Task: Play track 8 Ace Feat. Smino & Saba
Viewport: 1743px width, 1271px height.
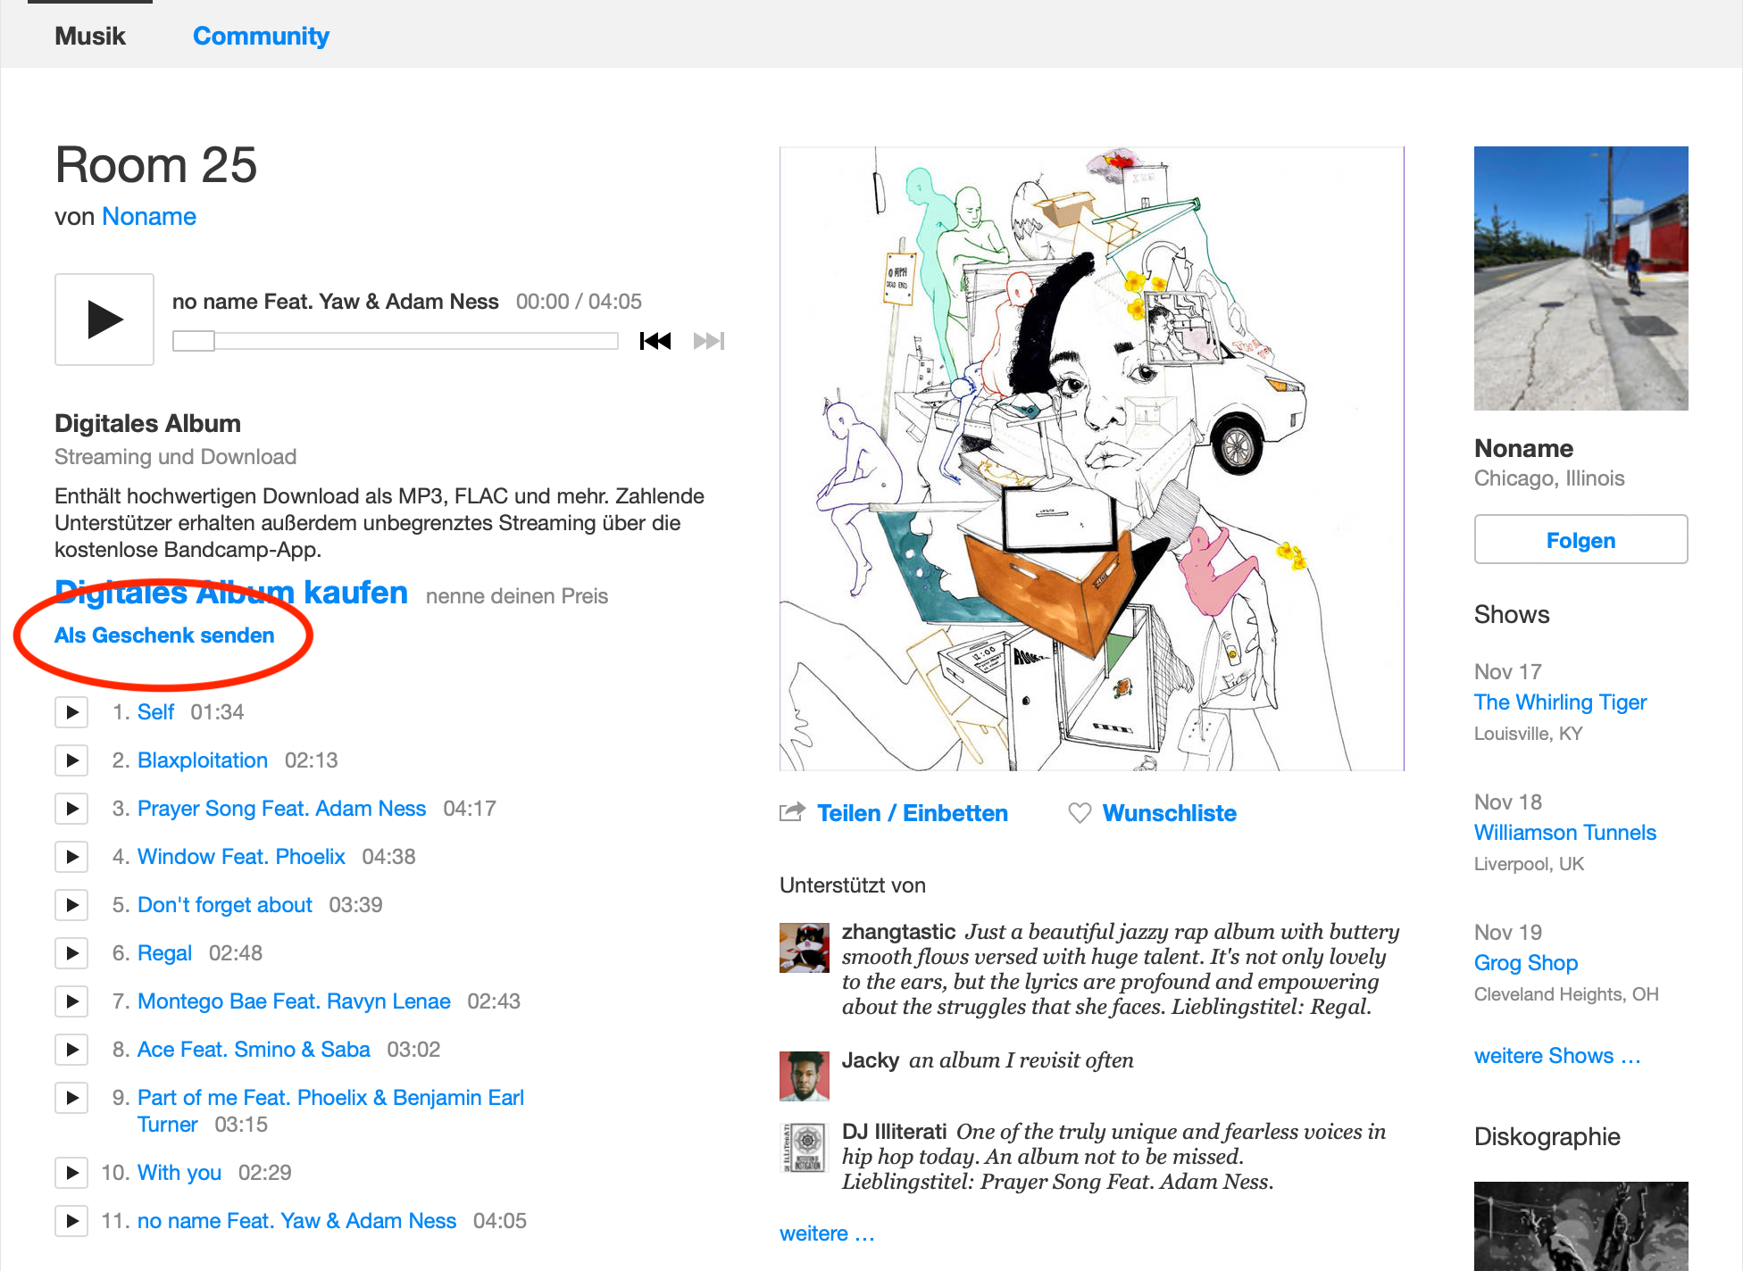Action: tap(71, 1050)
